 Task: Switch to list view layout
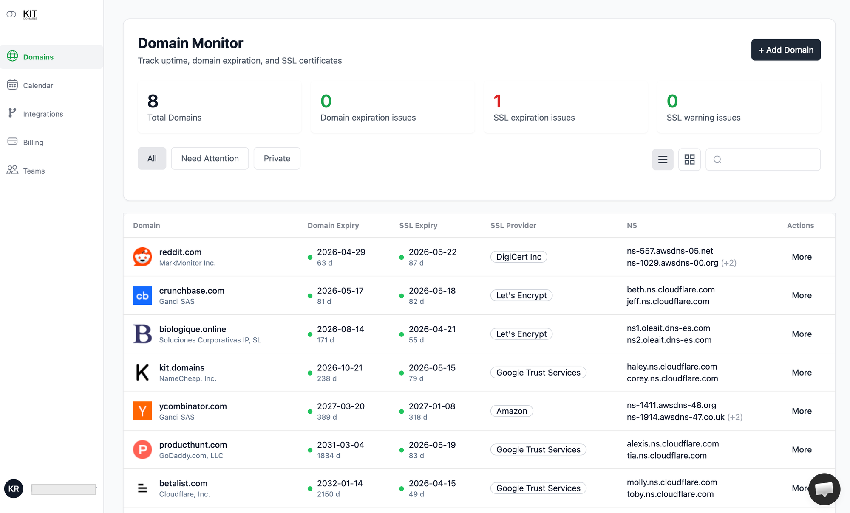click(663, 160)
